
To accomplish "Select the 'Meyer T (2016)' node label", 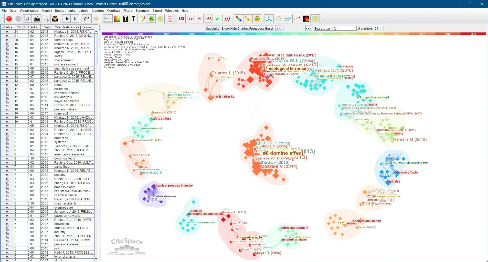I will (x=268, y=253).
